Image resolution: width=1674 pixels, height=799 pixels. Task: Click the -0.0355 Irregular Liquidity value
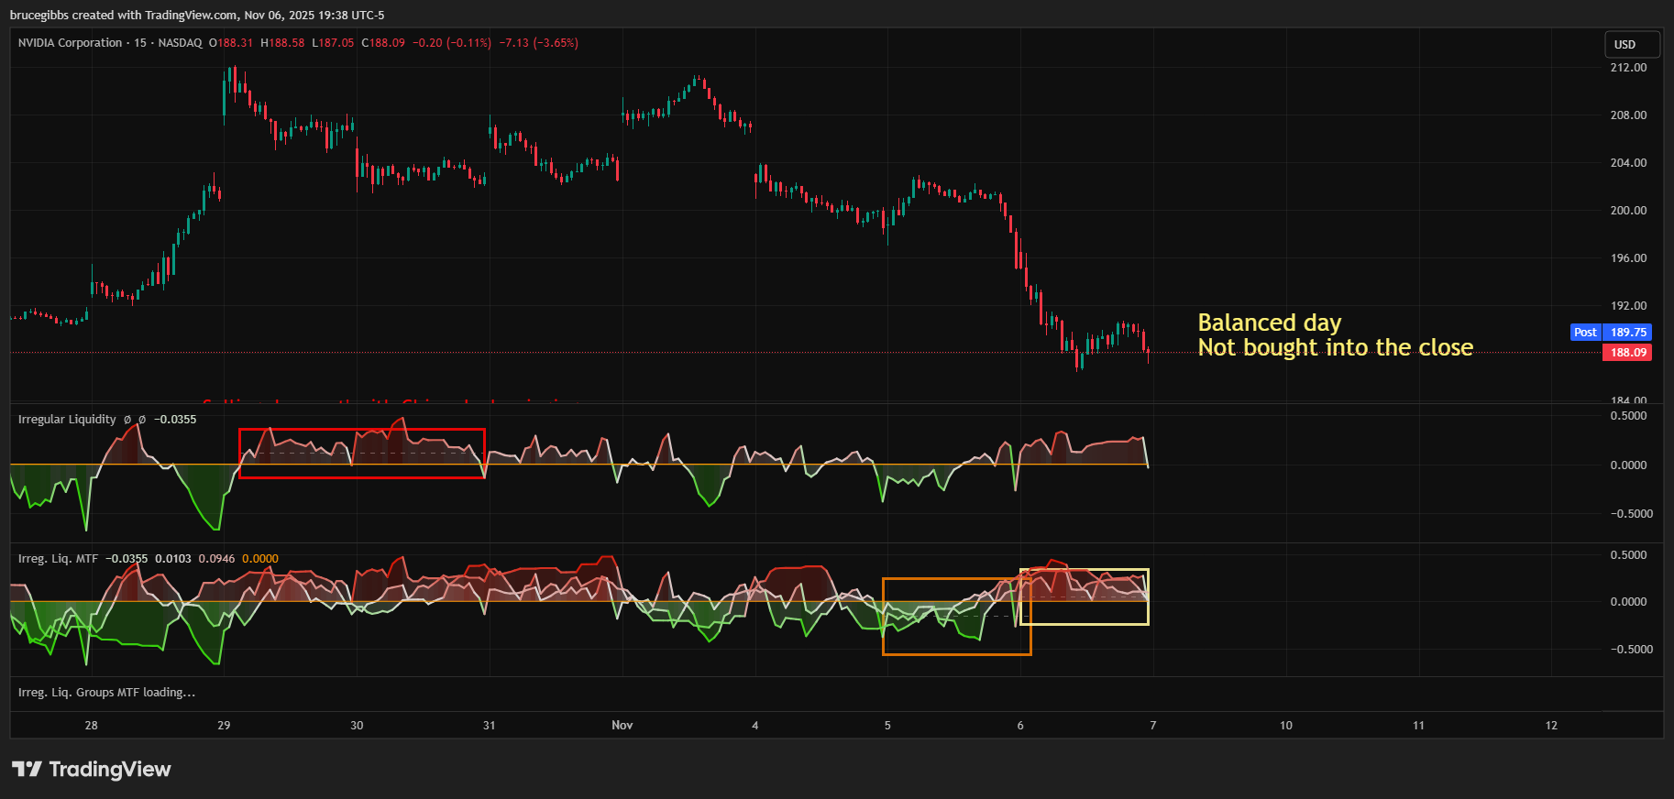pos(175,420)
